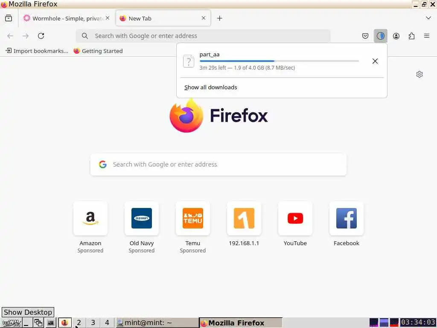Open a new tab with the plus button
The image size is (437, 328).
click(219, 18)
